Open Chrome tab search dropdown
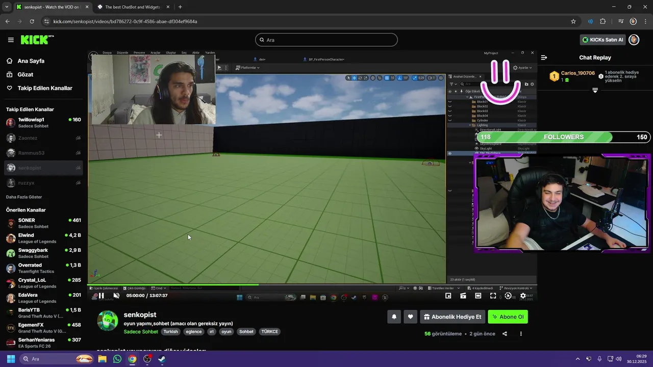The width and height of the screenshot is (653, 367). click(7, 7)
